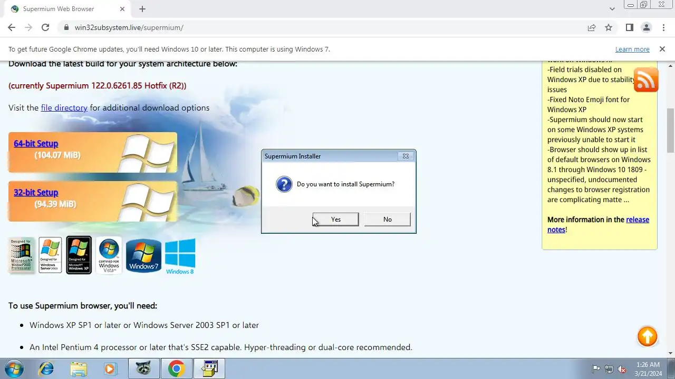Click the padlock site info icon
Screen dimensions: 675x379
tap(66, 27)
